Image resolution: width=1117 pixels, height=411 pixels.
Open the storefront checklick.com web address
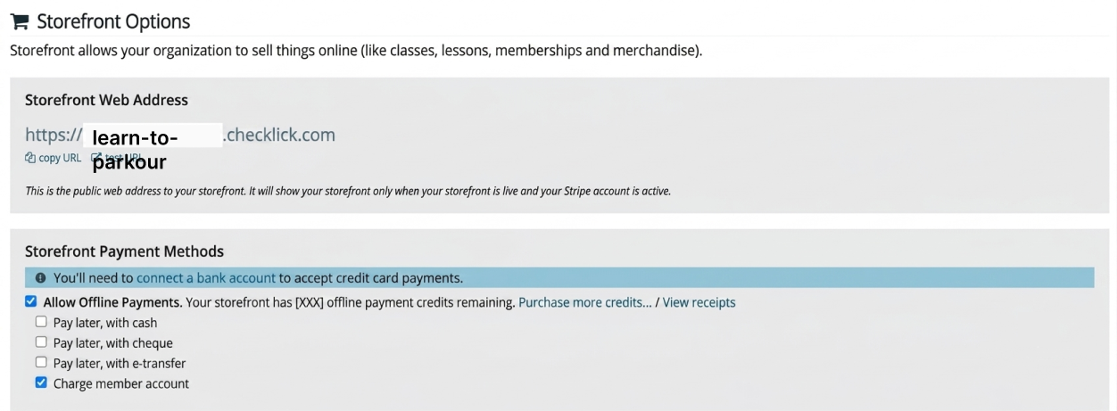pyautogui.click(x=180, y=136)
